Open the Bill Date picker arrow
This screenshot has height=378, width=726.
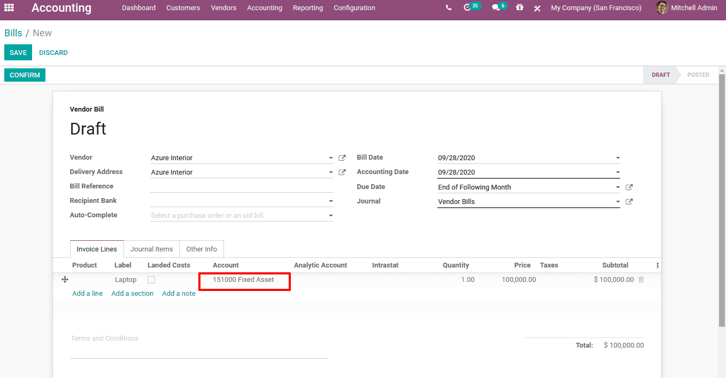coord(618,158)
